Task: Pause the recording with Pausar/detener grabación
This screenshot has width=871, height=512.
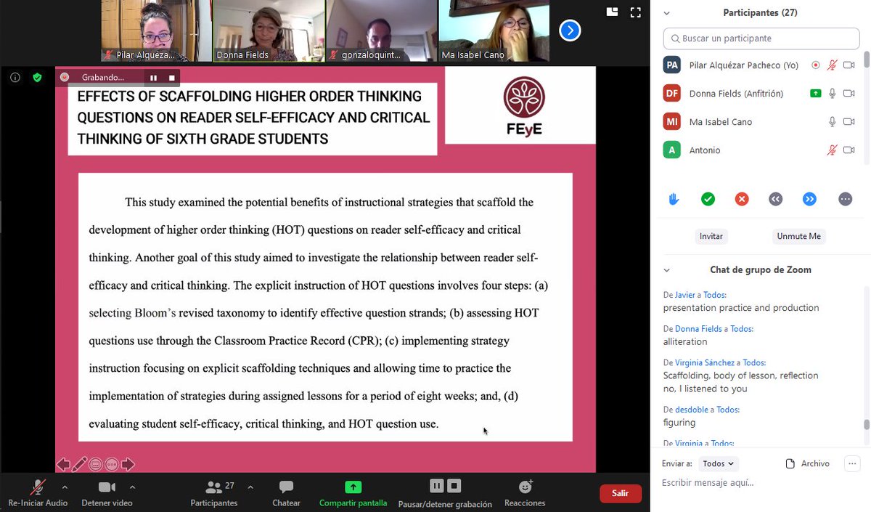Action: point(436,485)
